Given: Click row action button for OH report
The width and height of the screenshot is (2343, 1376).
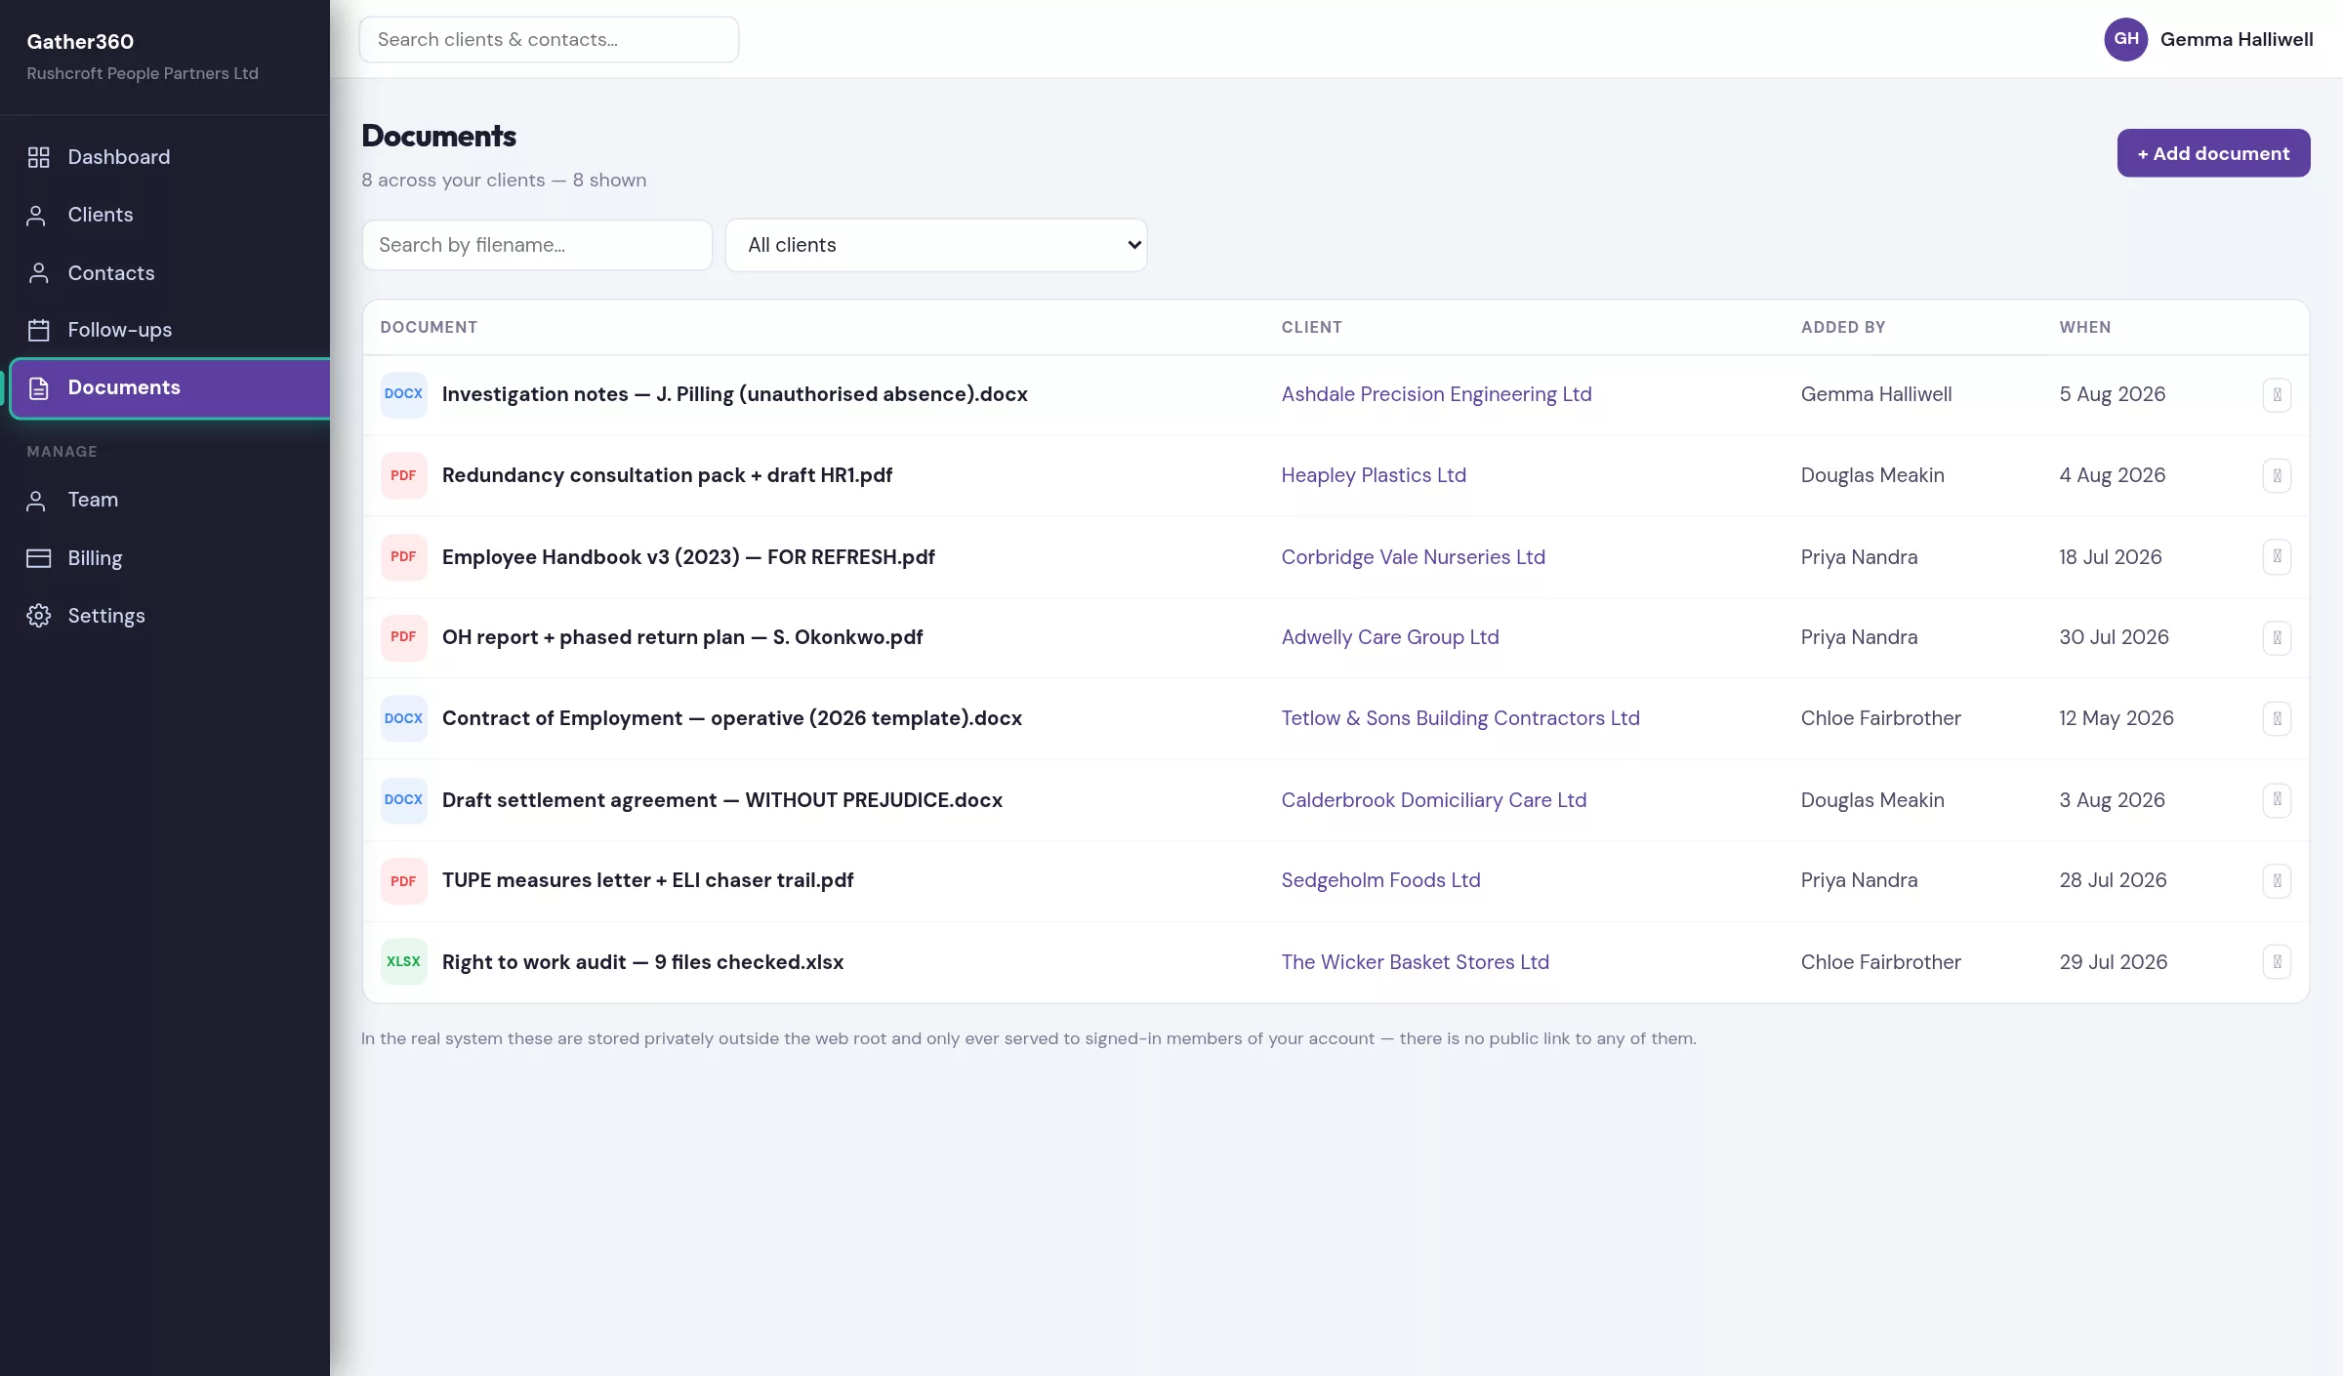Looking at the screenshot, I should click(2277, 638).
